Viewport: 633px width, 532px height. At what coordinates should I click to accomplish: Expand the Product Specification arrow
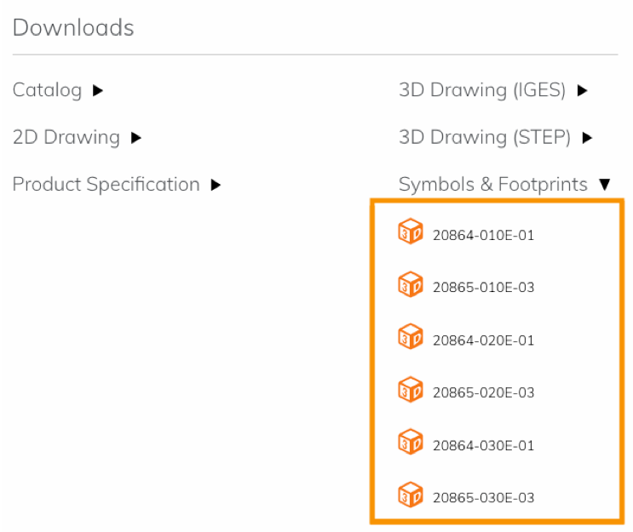click(216, 185)
